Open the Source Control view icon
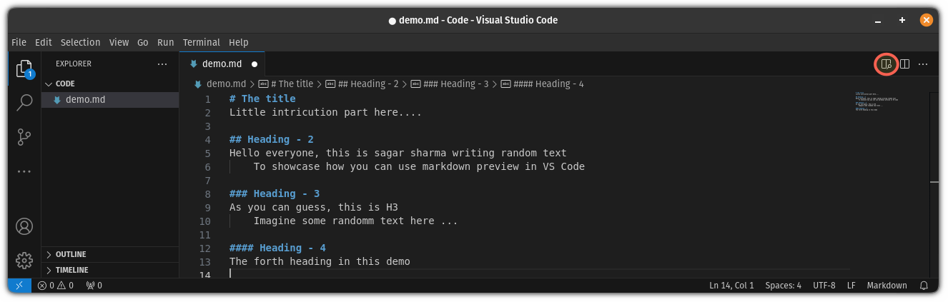The height and width of the screenshot is (302, 948). (x=24, y=137)
